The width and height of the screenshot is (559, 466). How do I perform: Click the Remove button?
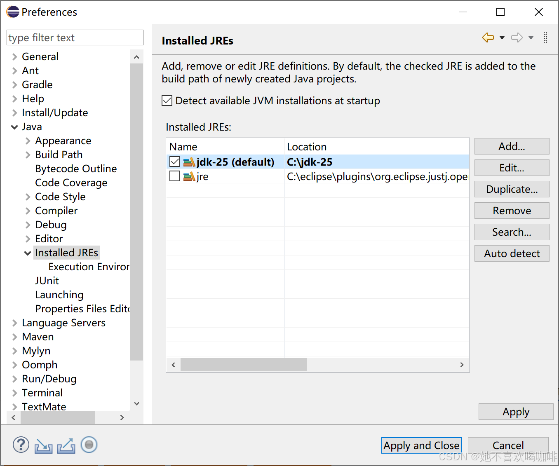pyautogui.click(x=512, y=211)
